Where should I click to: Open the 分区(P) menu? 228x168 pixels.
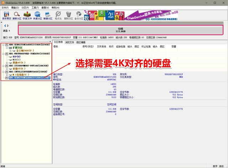(x=25, y=7)
